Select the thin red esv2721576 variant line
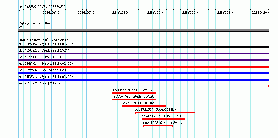 [144, 86]
